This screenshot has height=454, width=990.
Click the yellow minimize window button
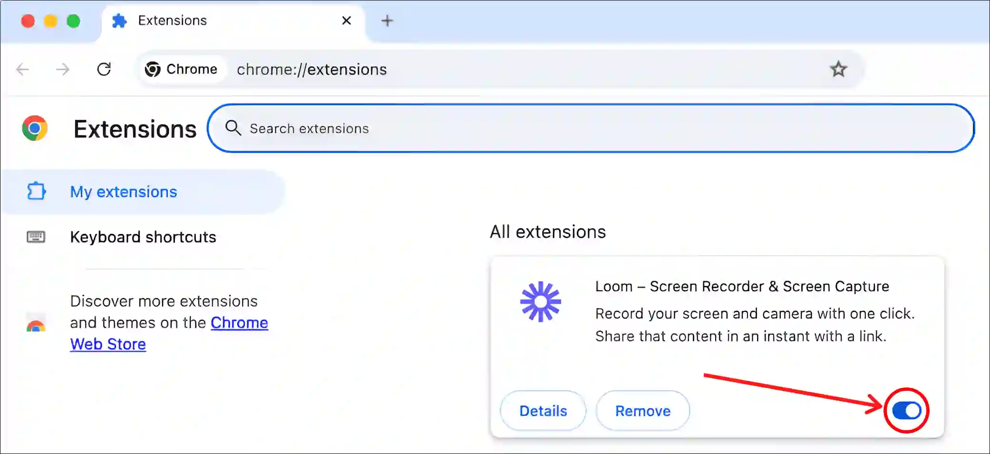coord(50,21)
